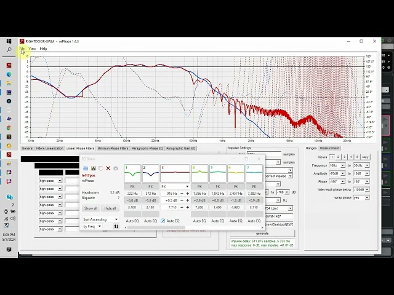
Task: Click the 222 Hz frequency value
Action: pos(132,194)
